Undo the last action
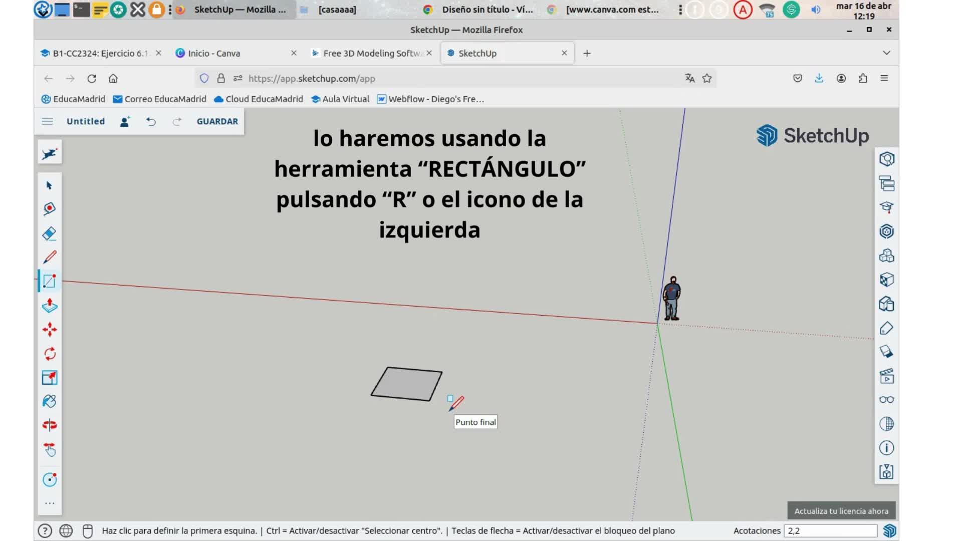 151,121
